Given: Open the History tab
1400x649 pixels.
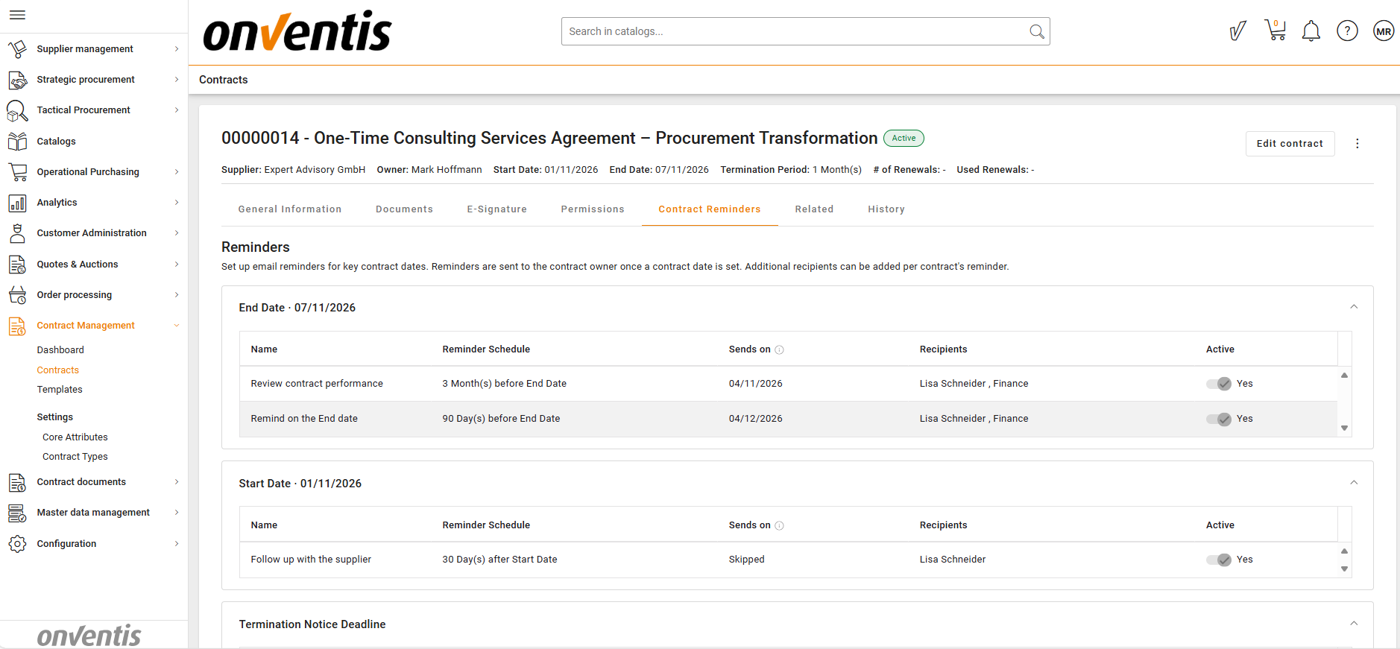Looking at the screenshot, I should pos(886,209).
